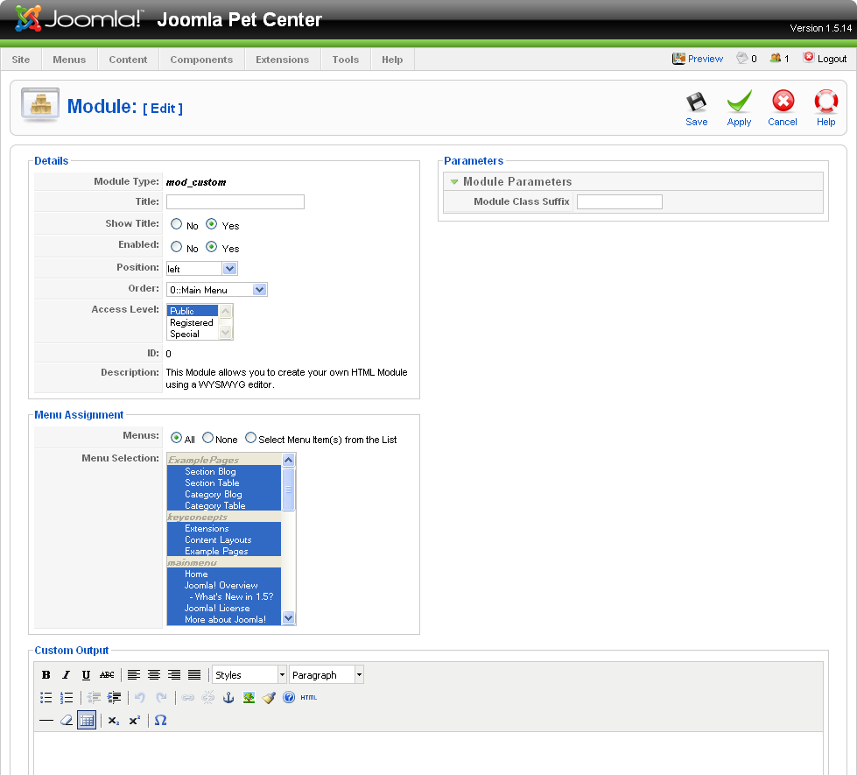857x775 pixels.
Task: Select Category Blog in menu selection
Action: pyautogui.click(x=224, y=495)
